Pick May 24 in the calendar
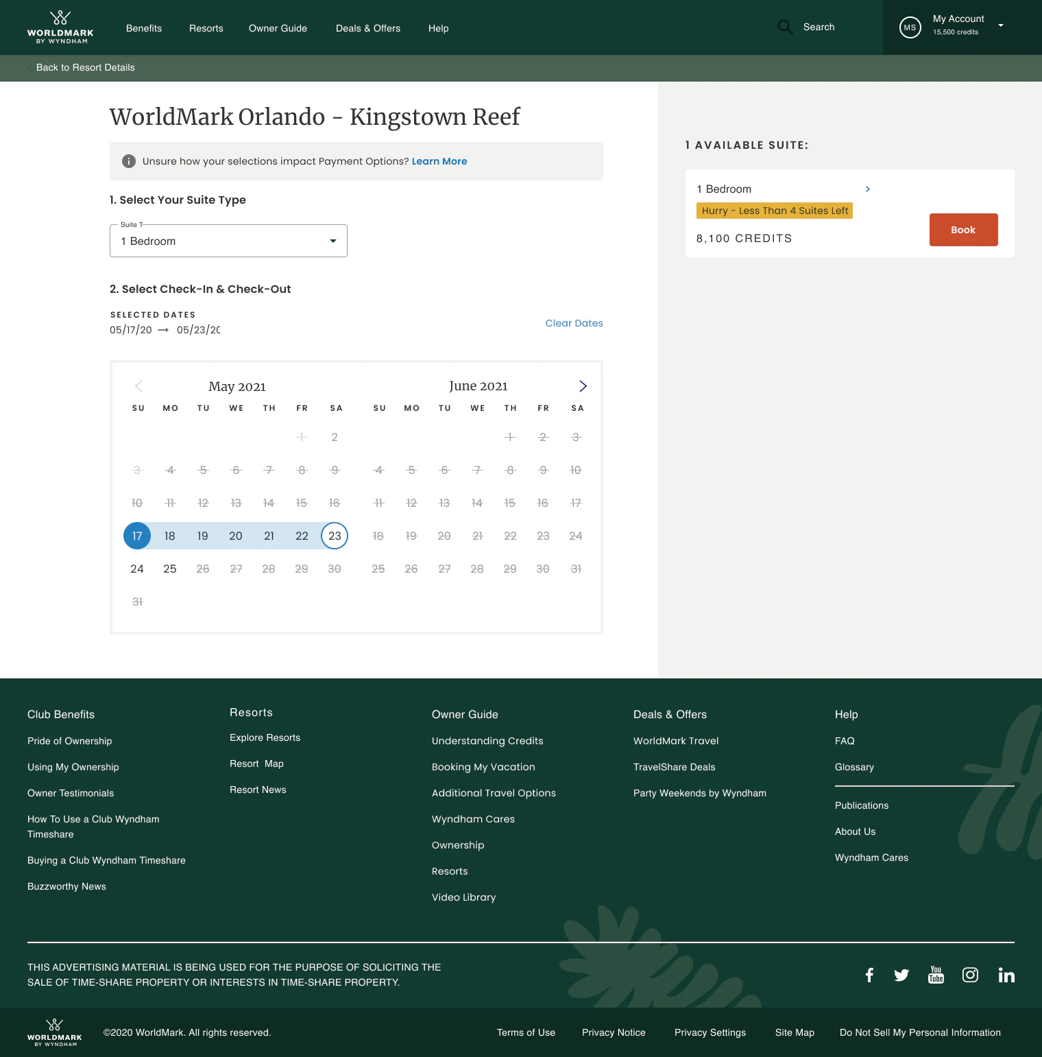The image size is (1042, 1057). tap(137, 569)
